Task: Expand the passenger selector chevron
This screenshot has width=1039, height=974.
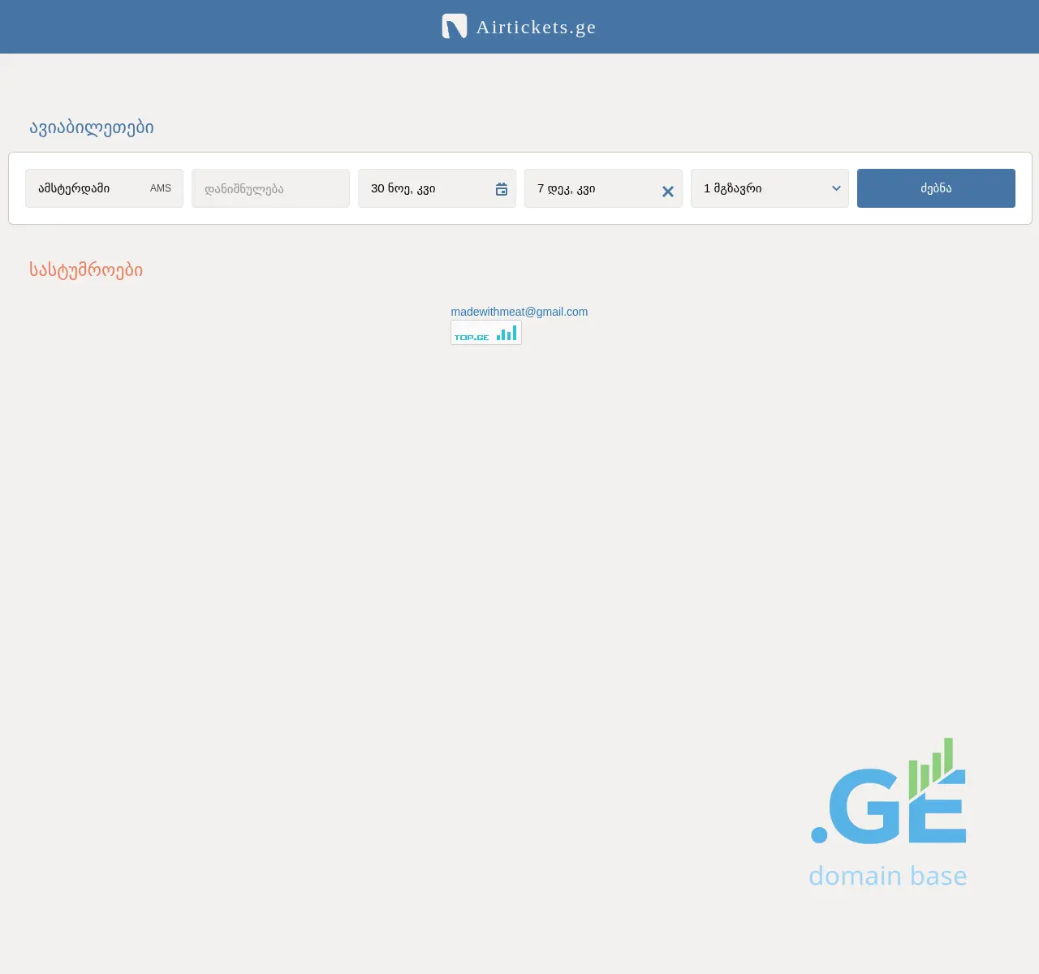Action: pos(836,188)
